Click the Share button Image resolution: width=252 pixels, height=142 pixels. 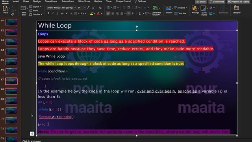coord(201,2)
